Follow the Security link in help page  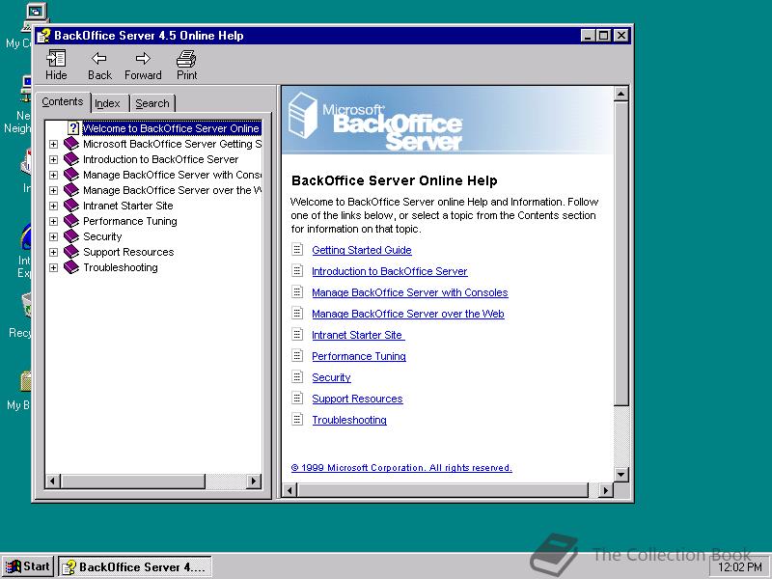click(331, 377)
